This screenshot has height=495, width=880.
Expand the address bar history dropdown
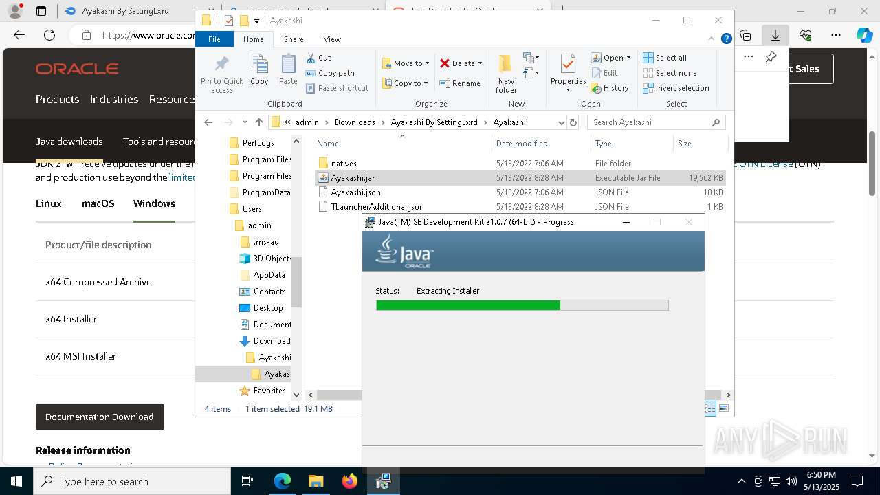pos(561,122)
